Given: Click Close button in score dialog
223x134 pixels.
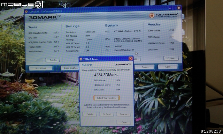Looking at the screenshot, I should (x=124, y=122).
